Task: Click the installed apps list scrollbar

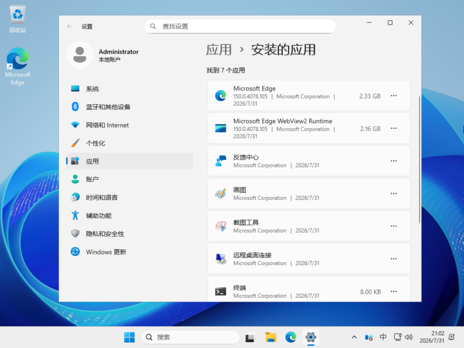Action: 419,160
